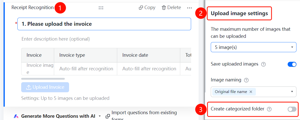The width and height of the screenshot is (300, 120).
Task: Remove the 'Original file name' tag
Action: click(x=251, y=92)
